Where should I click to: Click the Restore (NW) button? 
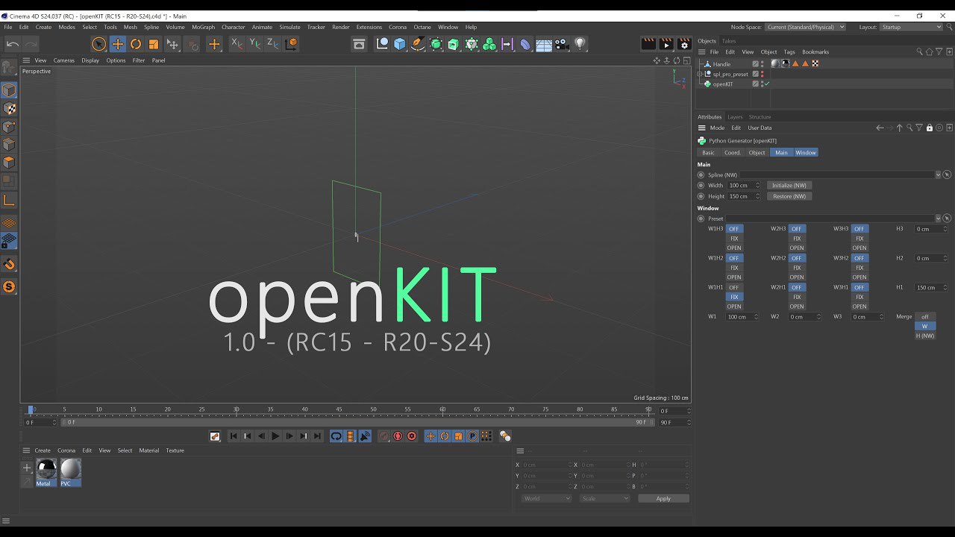(789, 196)
